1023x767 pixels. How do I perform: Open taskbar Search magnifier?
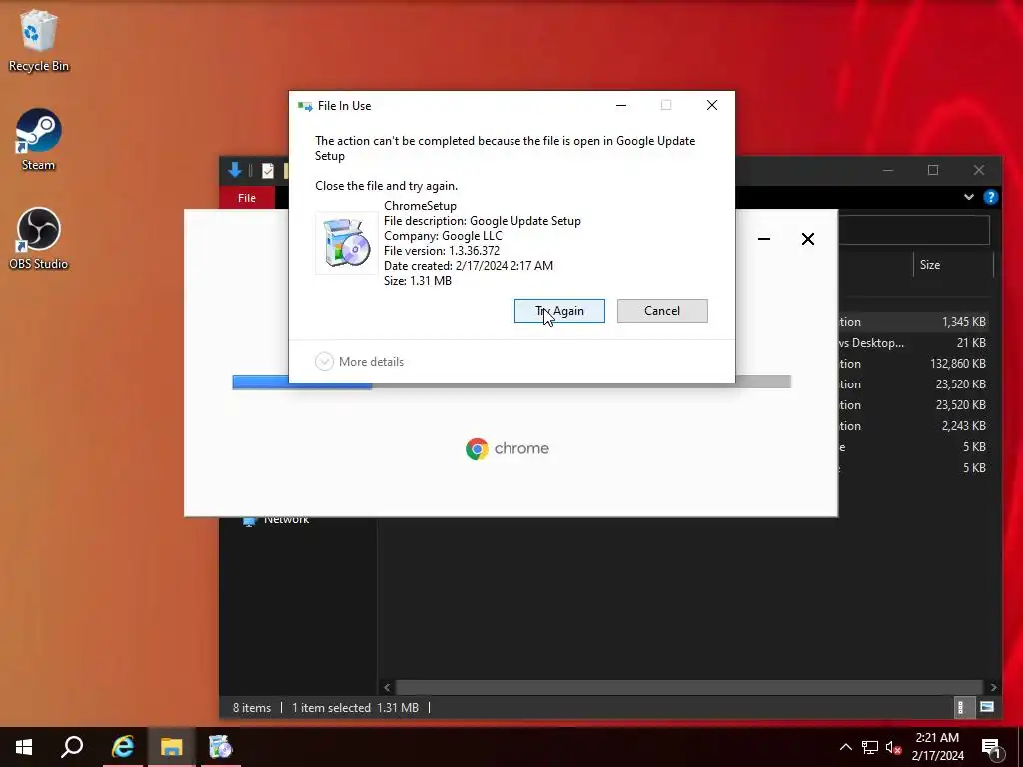coord(72,747)
